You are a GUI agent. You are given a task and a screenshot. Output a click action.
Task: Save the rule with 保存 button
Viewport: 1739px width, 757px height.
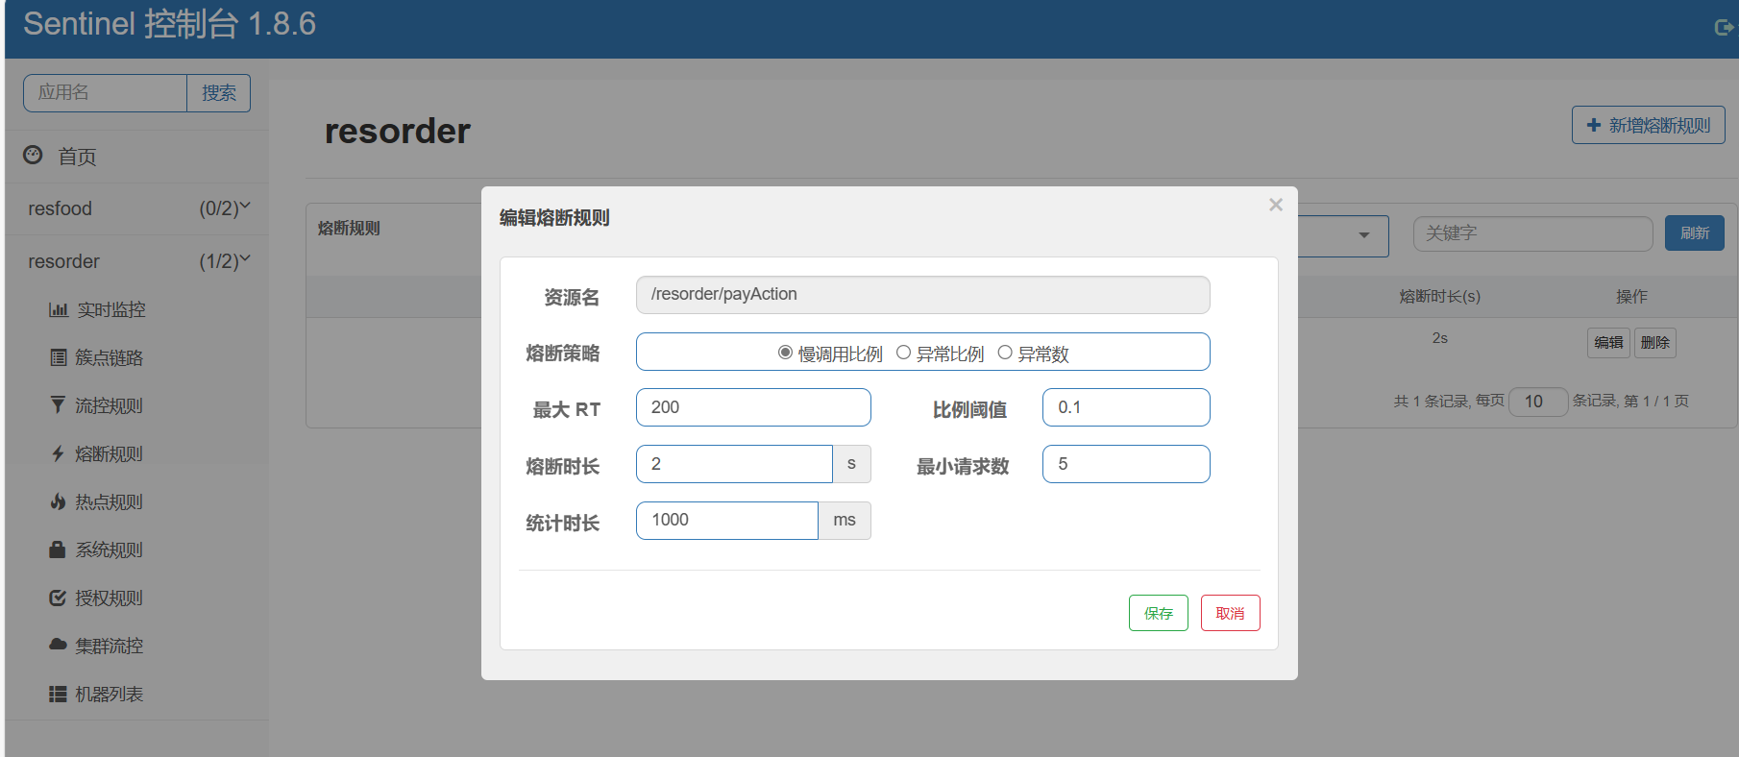tap(1158, 613)
